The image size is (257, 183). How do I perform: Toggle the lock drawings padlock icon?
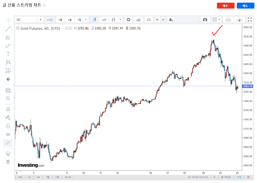pyautogui.click(x=8, y=126)
